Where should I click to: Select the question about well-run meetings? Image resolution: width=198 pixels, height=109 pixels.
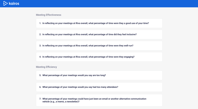[99, 45]
